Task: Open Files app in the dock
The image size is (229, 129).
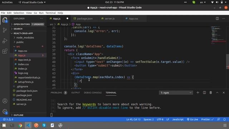Action: tap(4, 125)
